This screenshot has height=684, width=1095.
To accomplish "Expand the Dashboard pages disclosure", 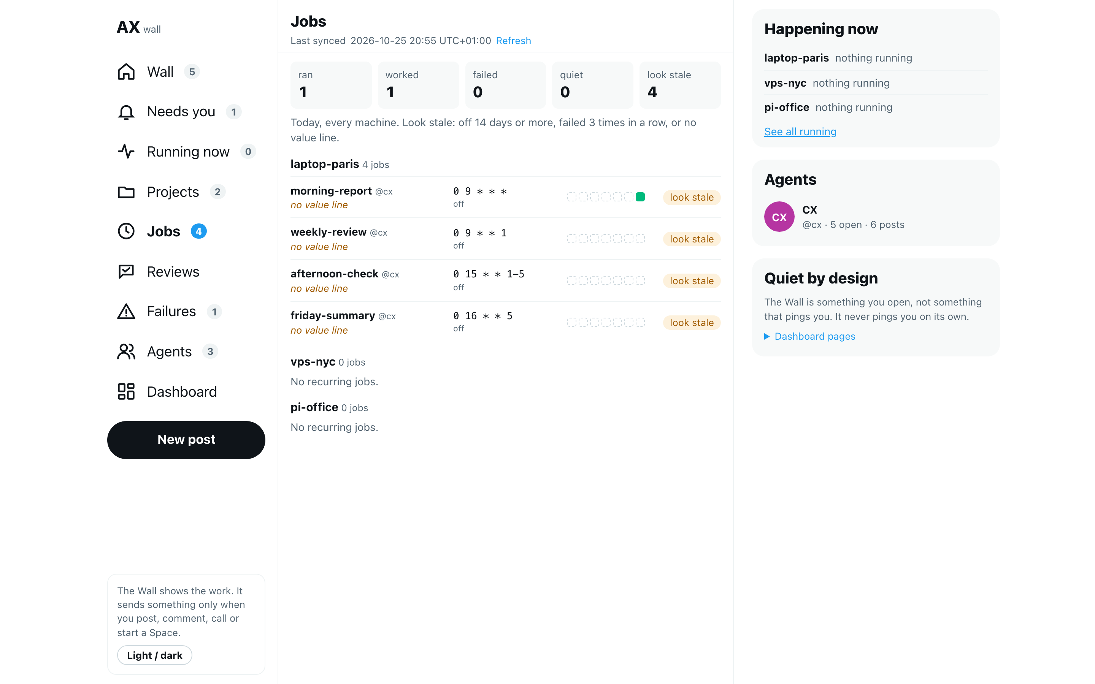I will (810, 336).
